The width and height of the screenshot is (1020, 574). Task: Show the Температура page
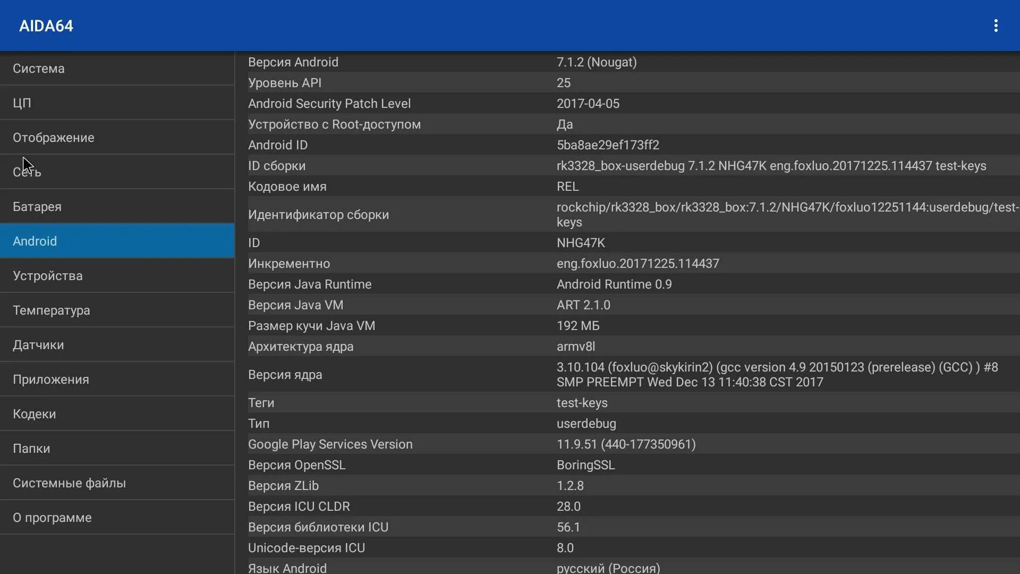click(117, 310)
